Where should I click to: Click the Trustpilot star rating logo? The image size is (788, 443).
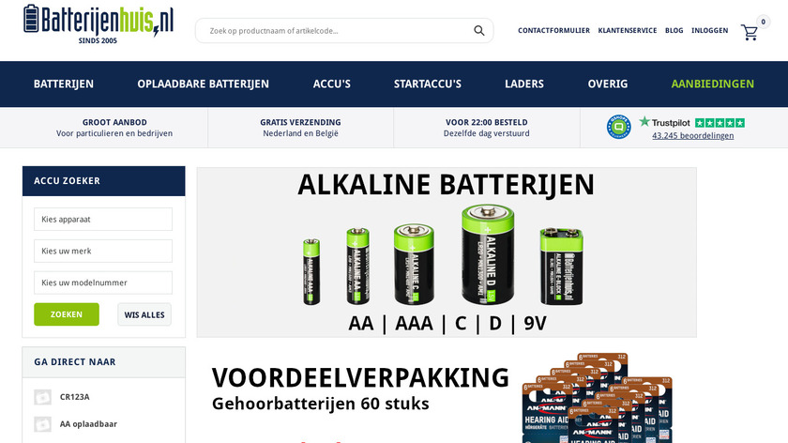click(x=691, y=122)
